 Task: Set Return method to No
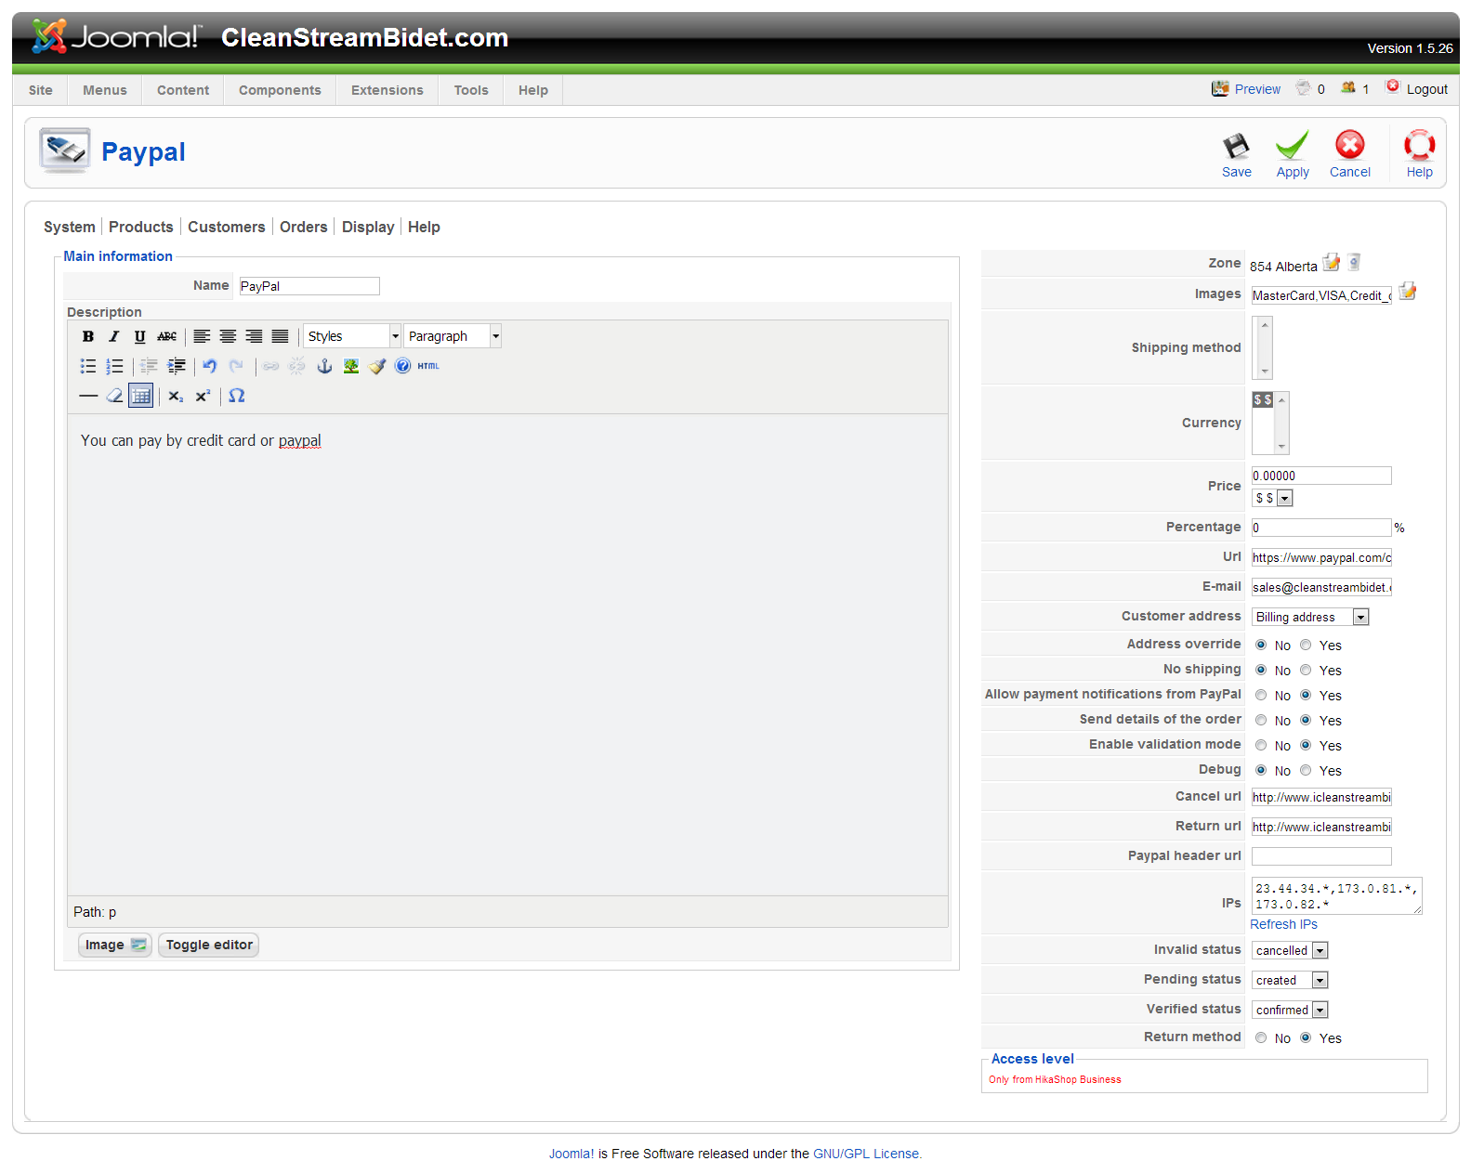click(1261, 1037)
